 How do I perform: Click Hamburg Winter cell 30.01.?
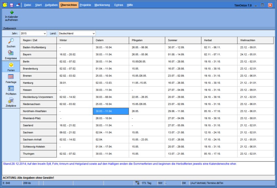(x=75, y=83)
